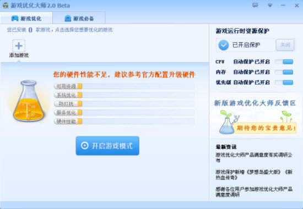Click the 可用资源 progress bar
Image resolution: width=303 pixels, height=209 pixels.
pyautogui.click(x=125, y=86)
